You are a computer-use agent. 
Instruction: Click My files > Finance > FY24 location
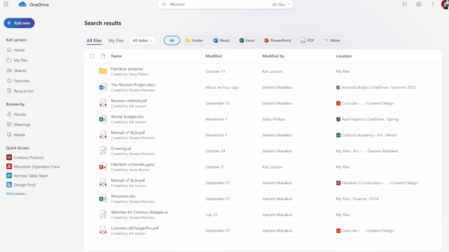357,199
